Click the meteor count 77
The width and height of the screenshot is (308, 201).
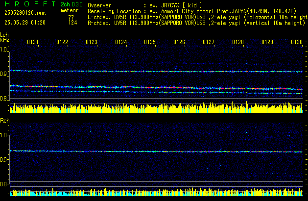[x=71, y=17]
